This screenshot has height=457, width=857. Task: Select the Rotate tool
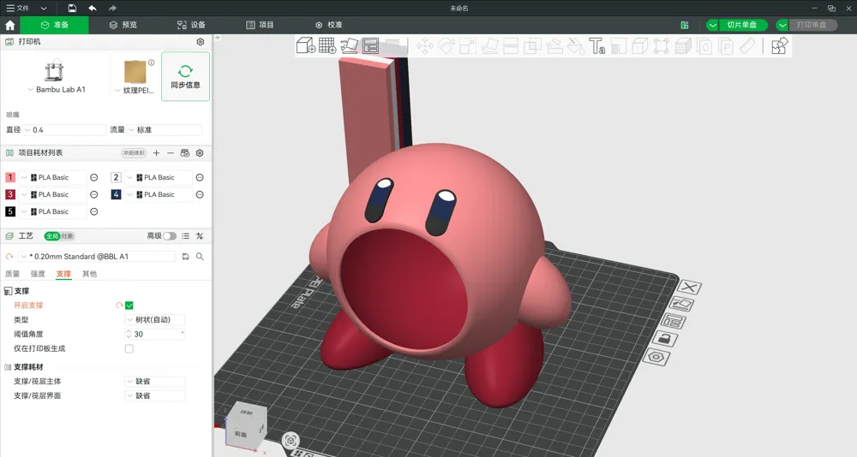pos(446,46)
